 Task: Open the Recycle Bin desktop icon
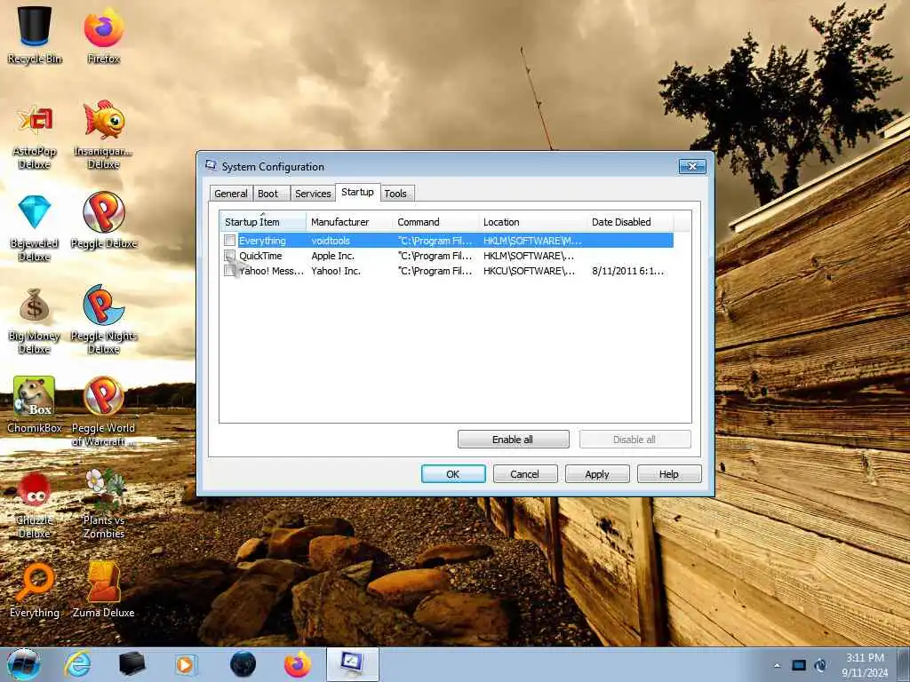pos(35,35)
